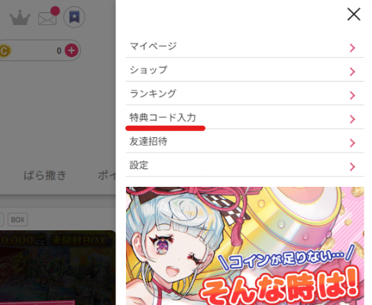Image resolution: width=372 pixels, height=305 pixels.
Task: Click the crown ranking icon
Action: click(20, 18)
